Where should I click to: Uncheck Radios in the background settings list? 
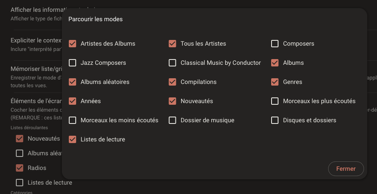(x=20, y=168)
